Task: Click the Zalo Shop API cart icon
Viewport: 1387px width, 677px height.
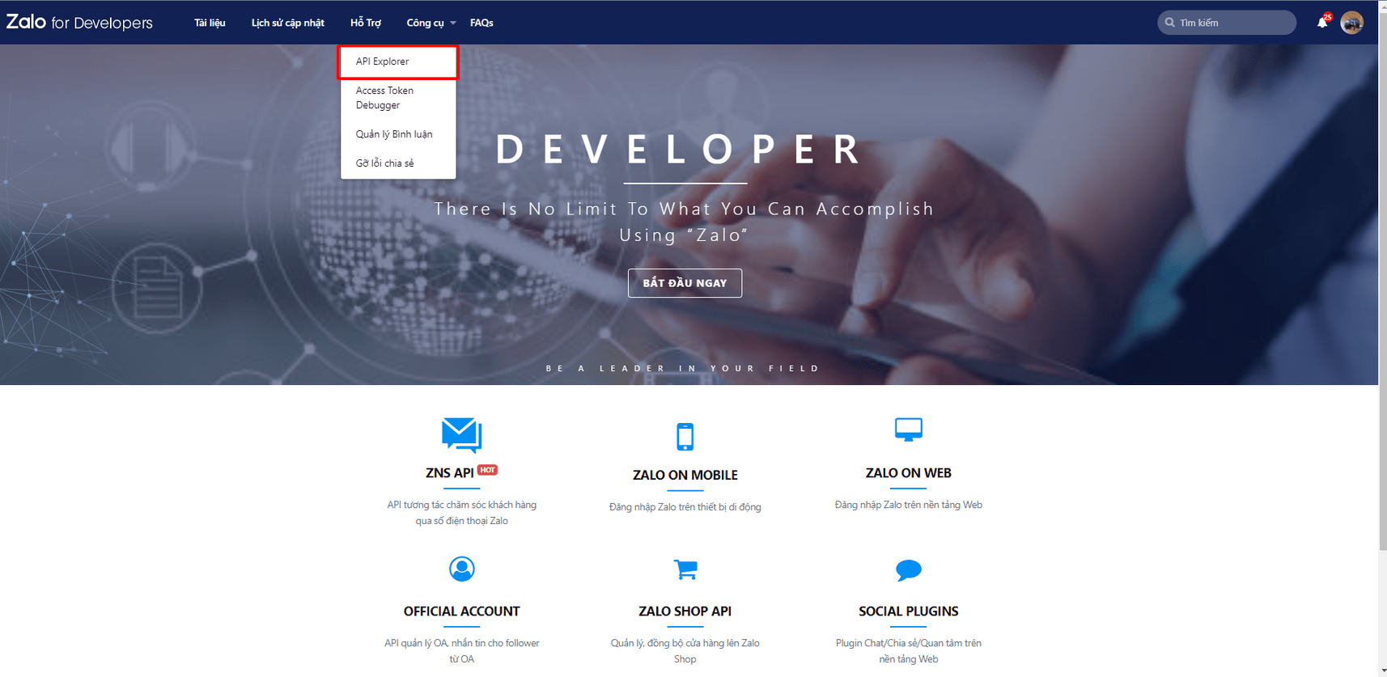Action: point(685,569)
